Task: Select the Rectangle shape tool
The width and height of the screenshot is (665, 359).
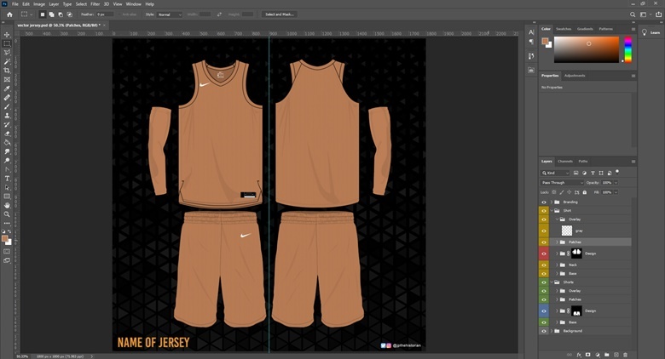Action: pyautogui.click(x=7, y=197)
